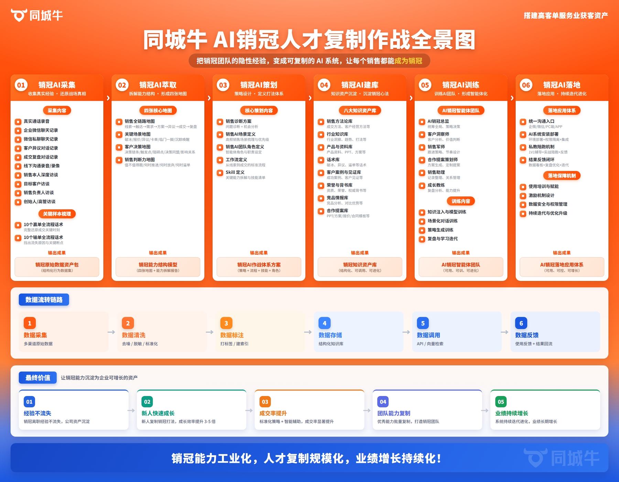This screenshot has height=482, width=619.
Task: Click the 数据流转链路 section label
Action: [44, 299]
